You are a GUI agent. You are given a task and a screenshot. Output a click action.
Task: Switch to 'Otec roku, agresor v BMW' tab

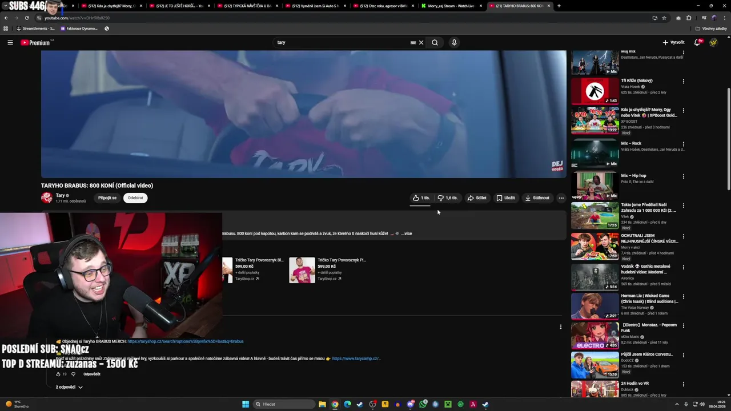click(x=383, y=6)
